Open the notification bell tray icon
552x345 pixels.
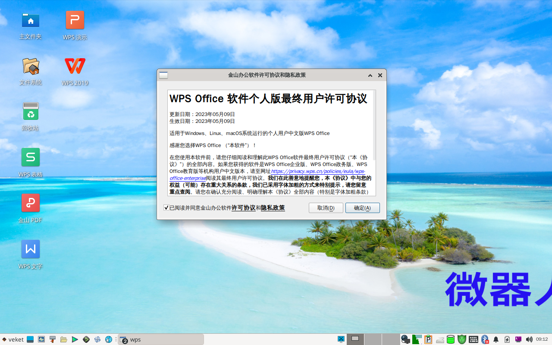pos(496,339)
